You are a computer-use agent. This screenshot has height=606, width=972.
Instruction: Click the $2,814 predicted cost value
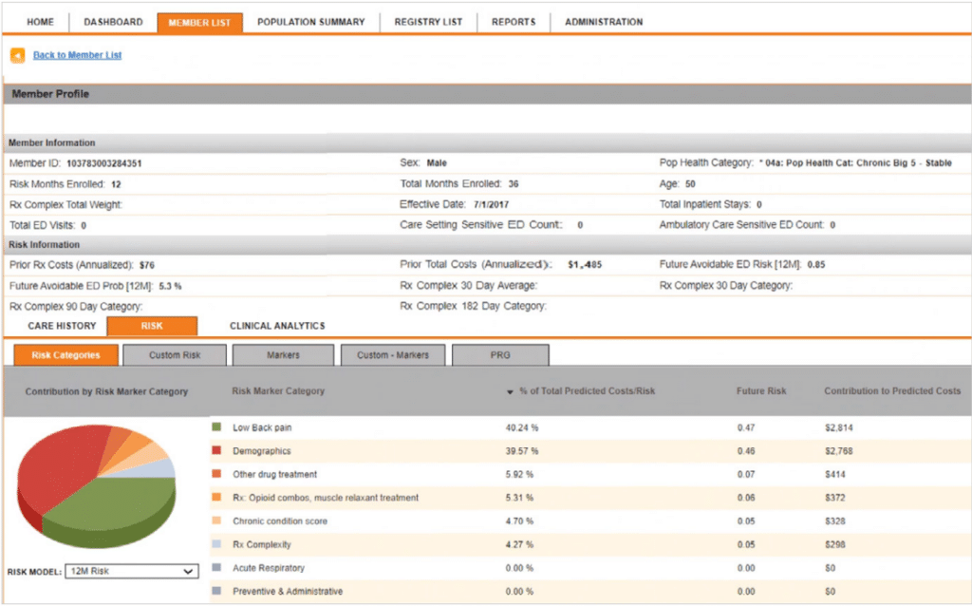tap(839, 427)
